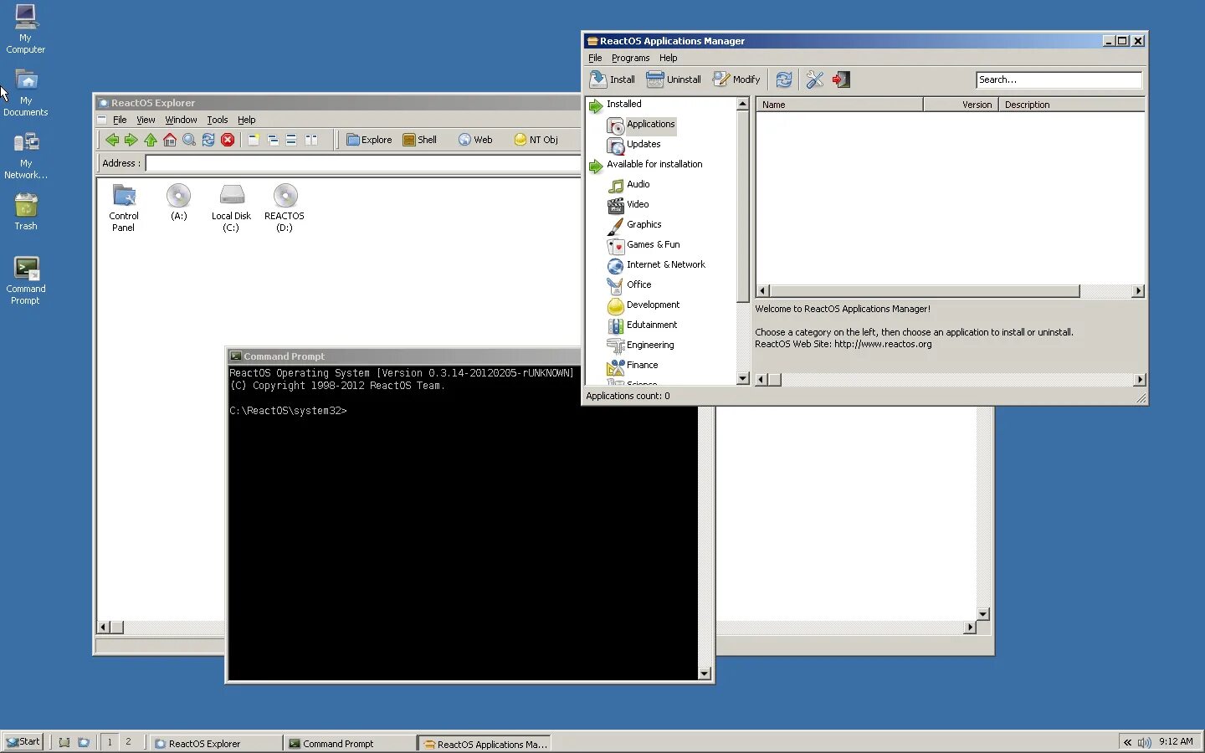This screenshot has width=1205, height=753.
Task: Open Tools menu in ReactOS Explorer
Action: (x=218, y=120)
